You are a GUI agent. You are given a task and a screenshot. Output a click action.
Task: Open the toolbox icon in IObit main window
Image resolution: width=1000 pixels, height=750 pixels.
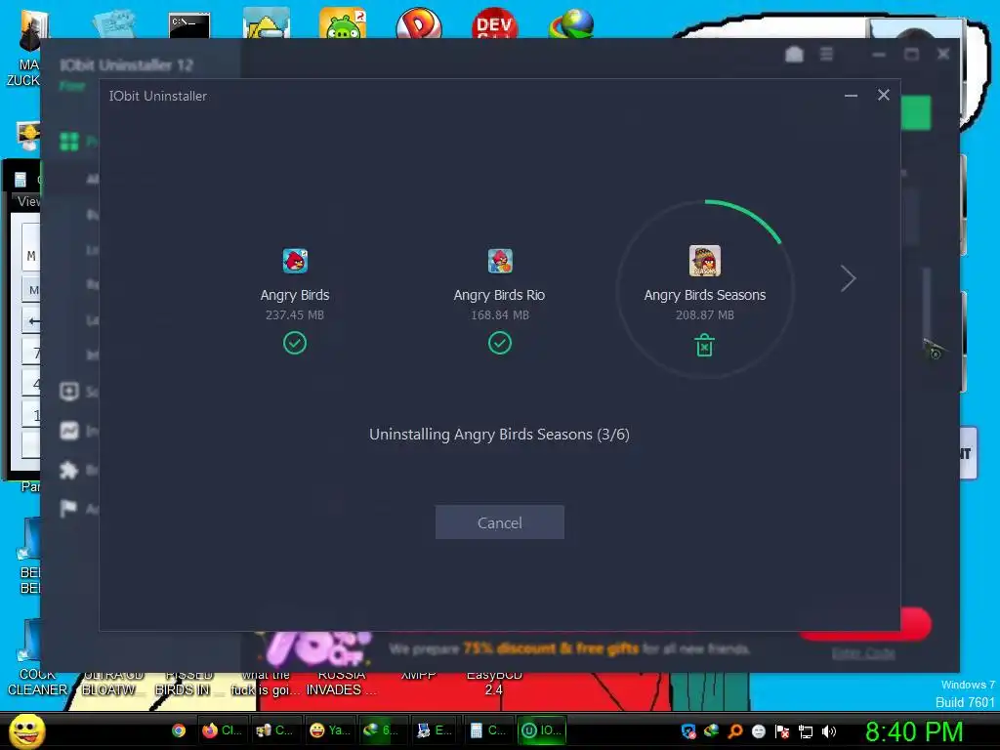(x=794, y=55)
